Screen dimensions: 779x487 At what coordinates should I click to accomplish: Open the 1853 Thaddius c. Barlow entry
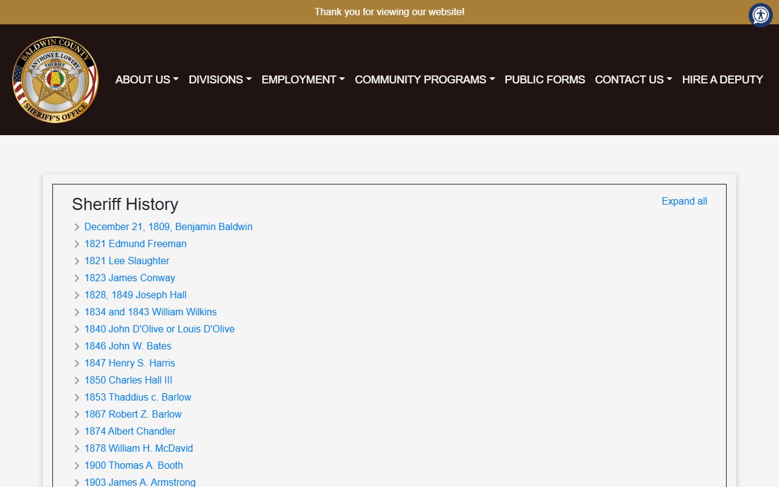tap(138, 397)
